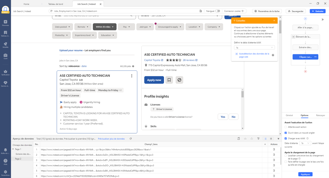The height and width of the screenshot is (178, 329).
Task: Click workflow start play node
Action: [305, 19]
